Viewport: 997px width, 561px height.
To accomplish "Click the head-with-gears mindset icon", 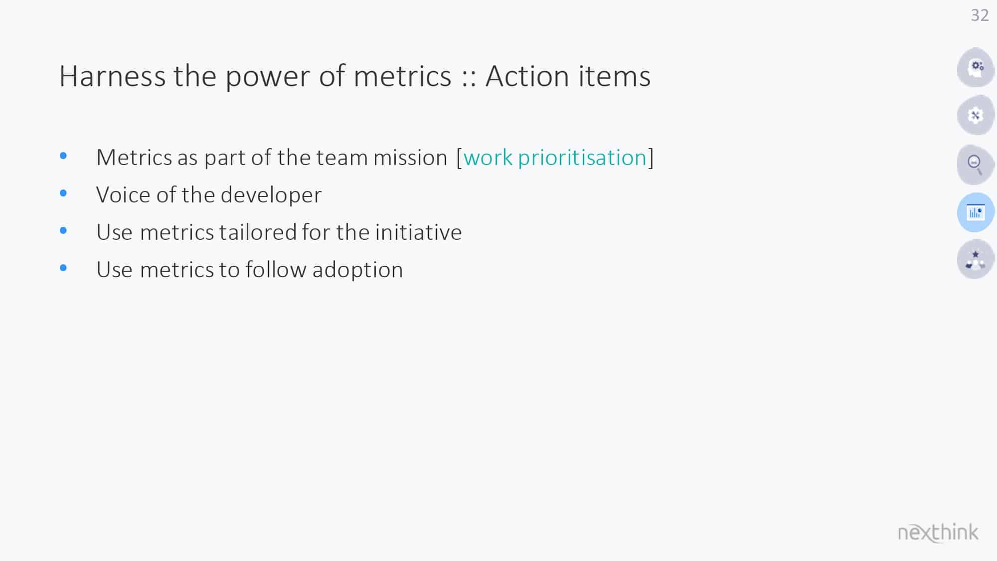I will click(976, 67).
